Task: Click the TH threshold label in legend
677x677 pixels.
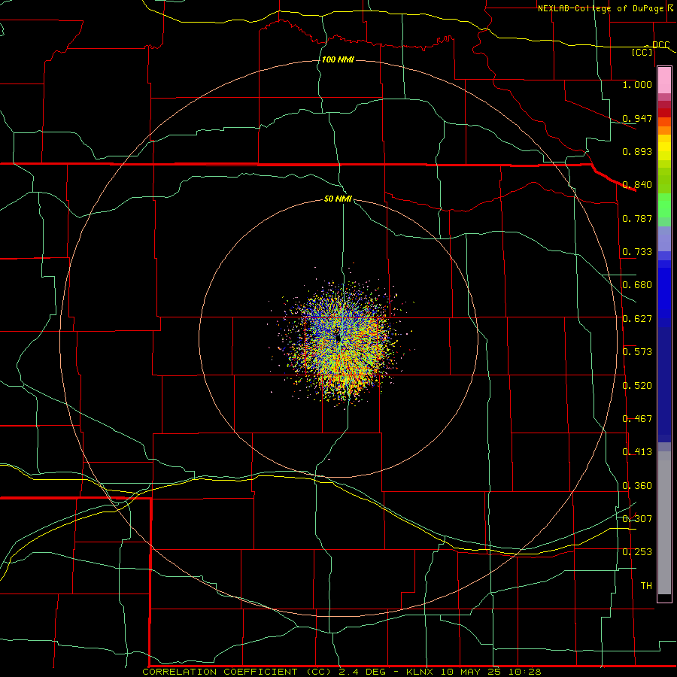Action: click(x=646, y=585)
